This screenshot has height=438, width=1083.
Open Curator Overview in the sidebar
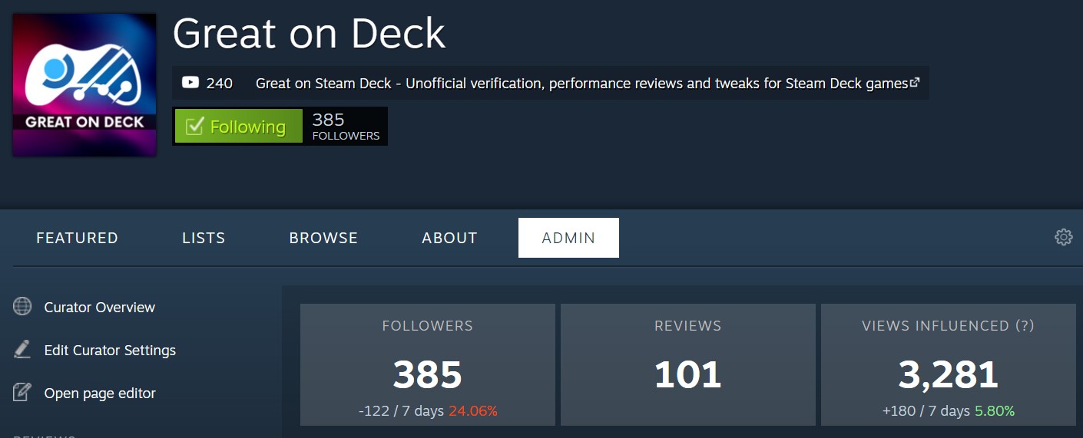click(x=100, y=307)
